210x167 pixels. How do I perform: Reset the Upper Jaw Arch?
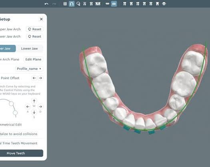tap(35, 29)
